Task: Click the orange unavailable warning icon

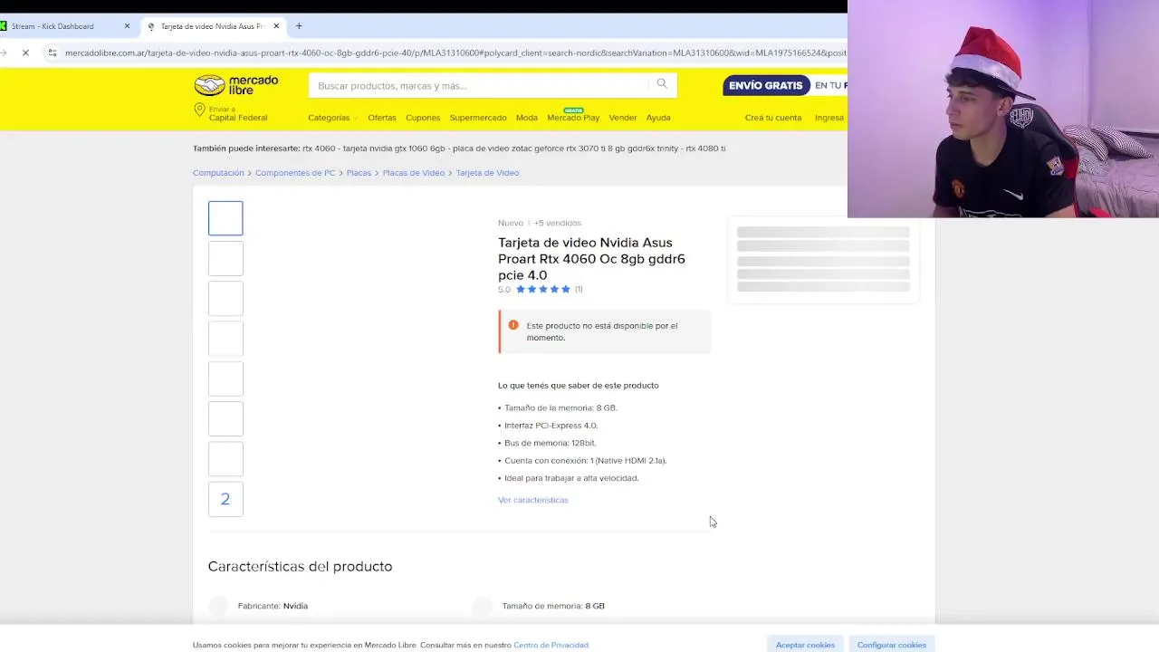Action: pos(513,325)
